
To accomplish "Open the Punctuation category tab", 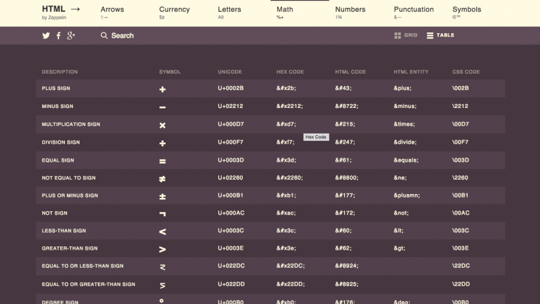I will [x=414, y=12].
